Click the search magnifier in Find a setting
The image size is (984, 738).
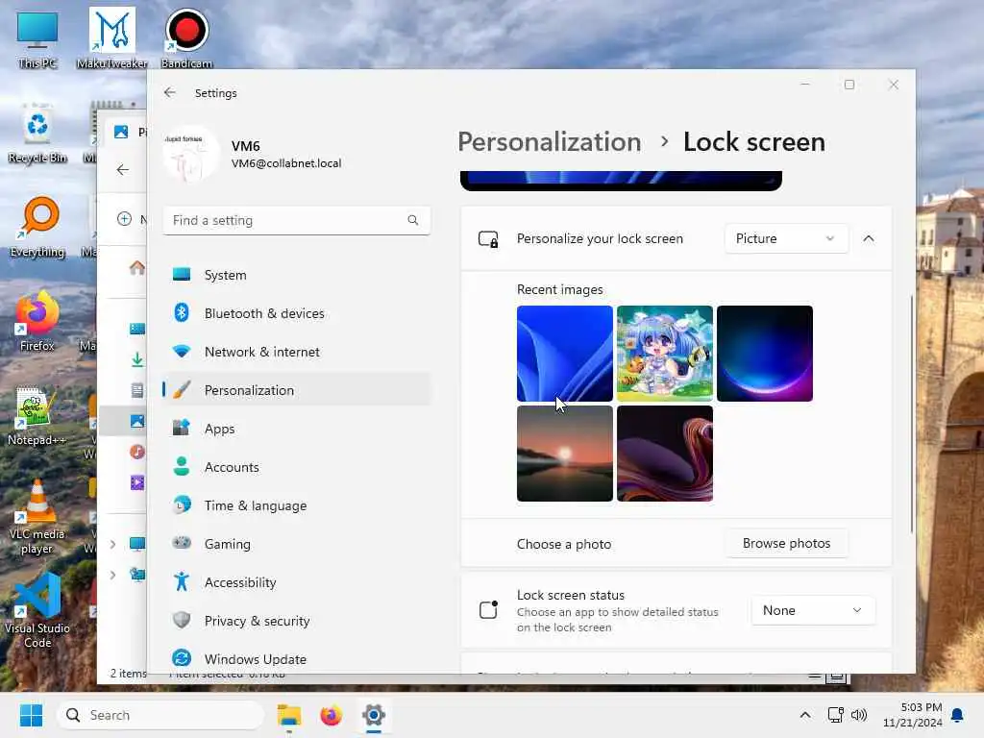click(412, 220)
